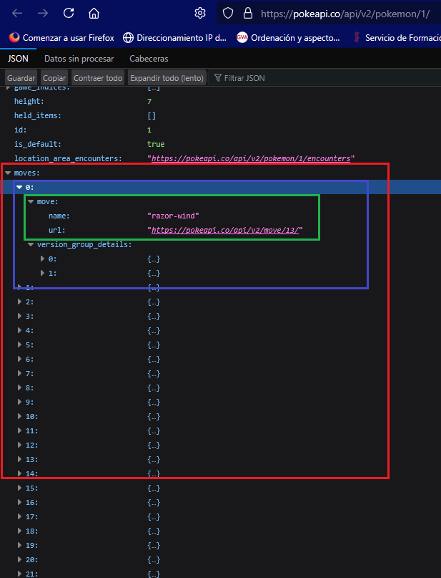
Task: Expand moves item 2
Action: coord(19,302)
